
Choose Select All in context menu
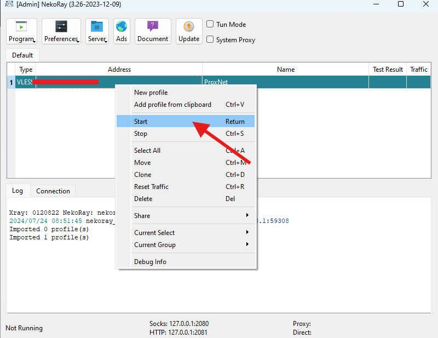186,151
